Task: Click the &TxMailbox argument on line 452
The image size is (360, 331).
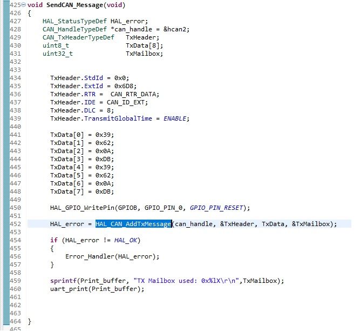Action: [311, 224]
